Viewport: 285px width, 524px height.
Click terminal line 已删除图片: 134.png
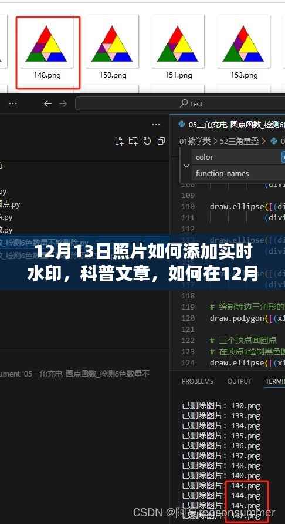point(221,426)
